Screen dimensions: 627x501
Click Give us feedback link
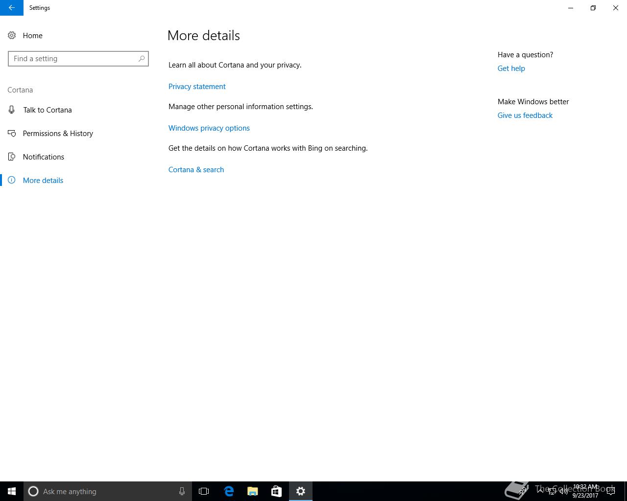(x=525, y=115)
